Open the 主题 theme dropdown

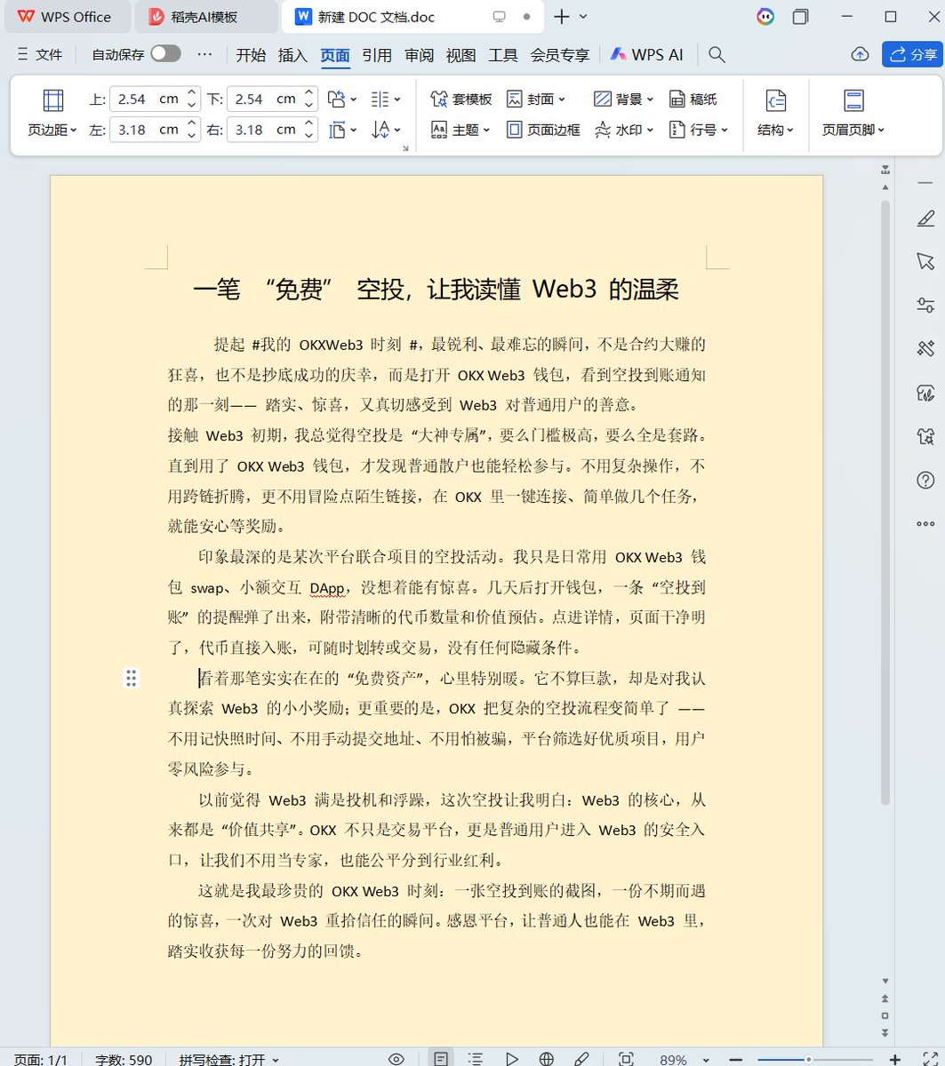[460, 130]
